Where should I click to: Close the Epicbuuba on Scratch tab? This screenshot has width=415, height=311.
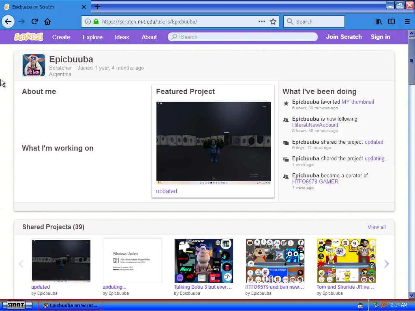(x=83, y=7)
